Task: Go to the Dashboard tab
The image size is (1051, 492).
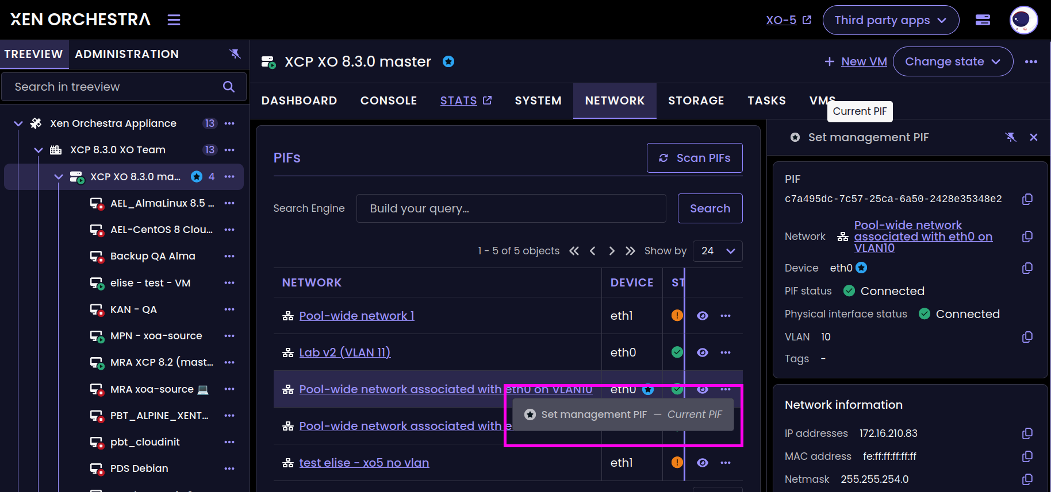Action: pos(299,101)
